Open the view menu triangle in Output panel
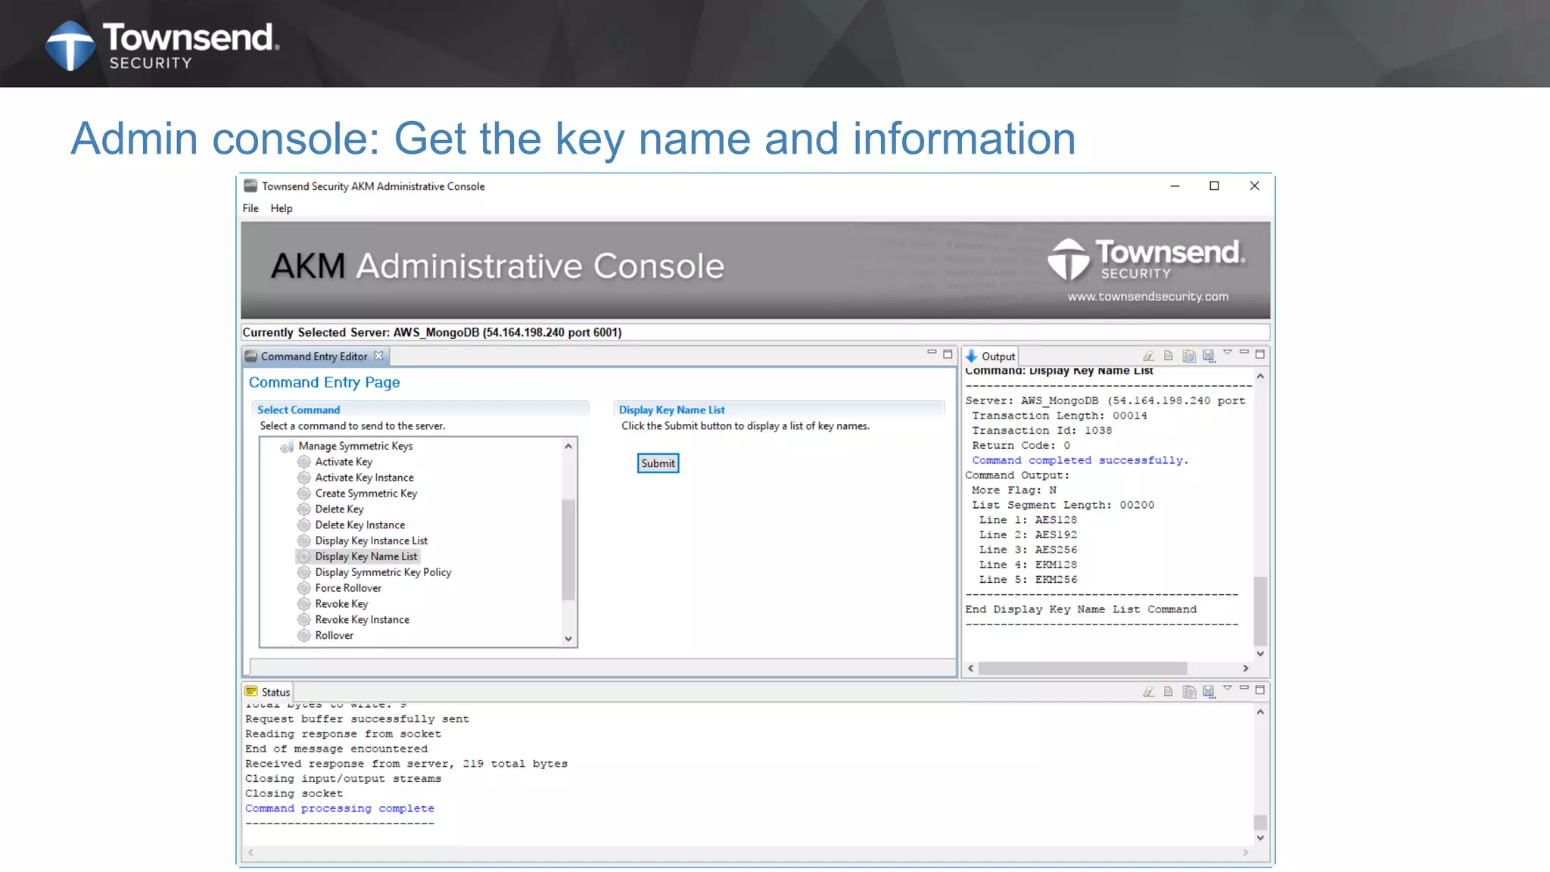This screenshot has width=1550, height=872. click(x=1228, y=353)
